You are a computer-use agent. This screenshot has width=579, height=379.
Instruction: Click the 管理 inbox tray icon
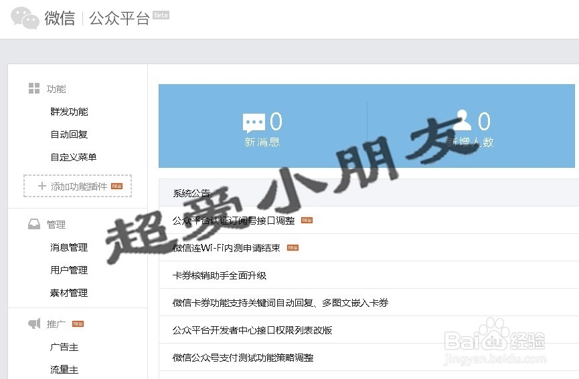pos(34,224)
